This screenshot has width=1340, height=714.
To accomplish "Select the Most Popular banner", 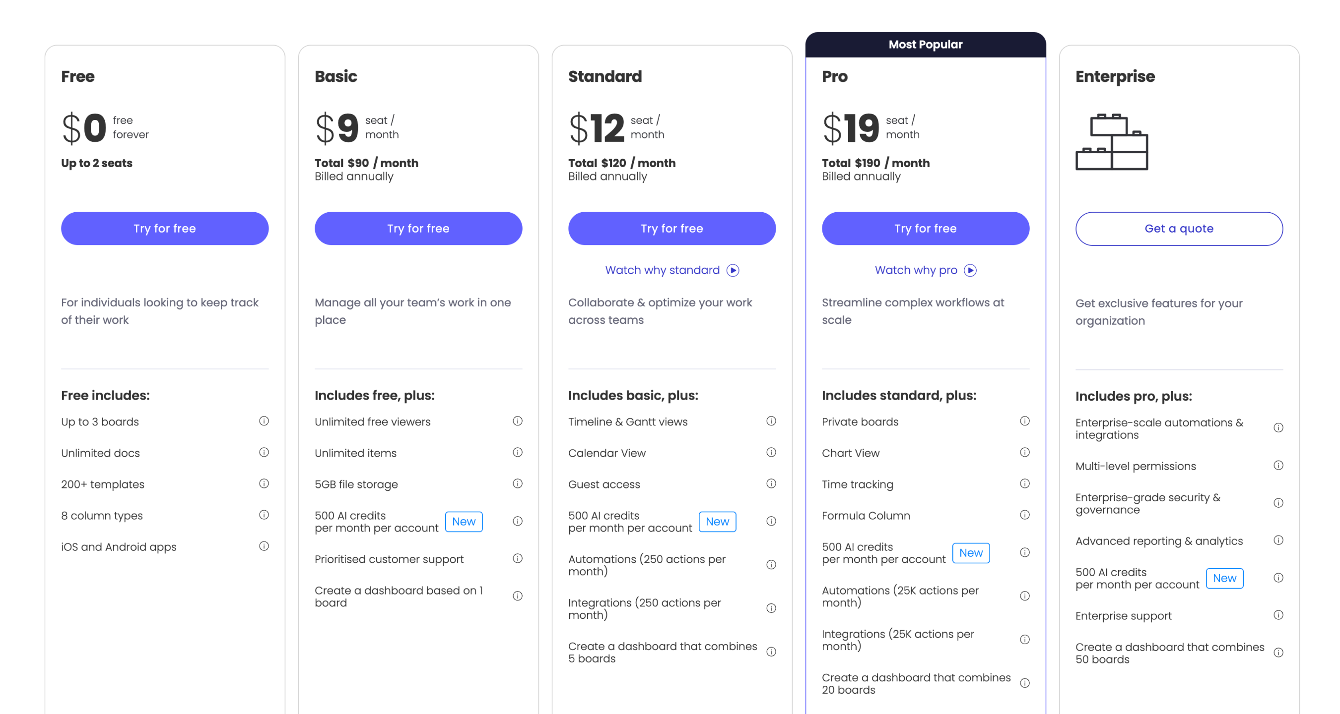I will coord(926,44).
